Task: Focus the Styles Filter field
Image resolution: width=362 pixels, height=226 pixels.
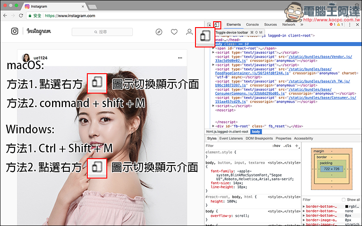Action: coord(238,146)
